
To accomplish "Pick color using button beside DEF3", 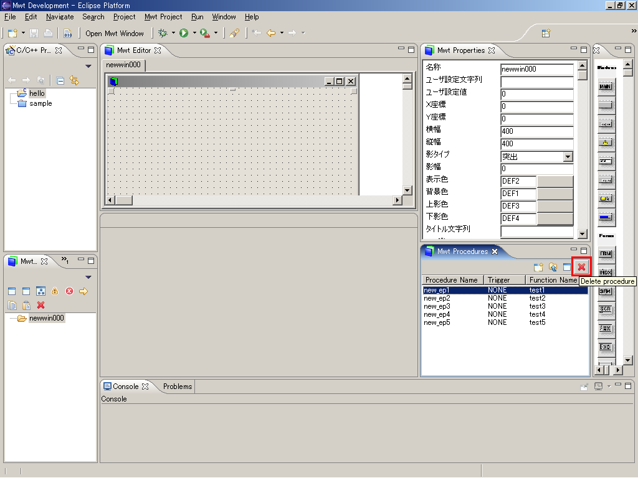I will 555,206.
